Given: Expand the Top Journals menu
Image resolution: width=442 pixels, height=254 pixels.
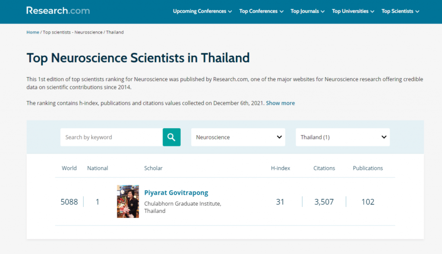Looking at the screenshot, I should click(307, 11).
